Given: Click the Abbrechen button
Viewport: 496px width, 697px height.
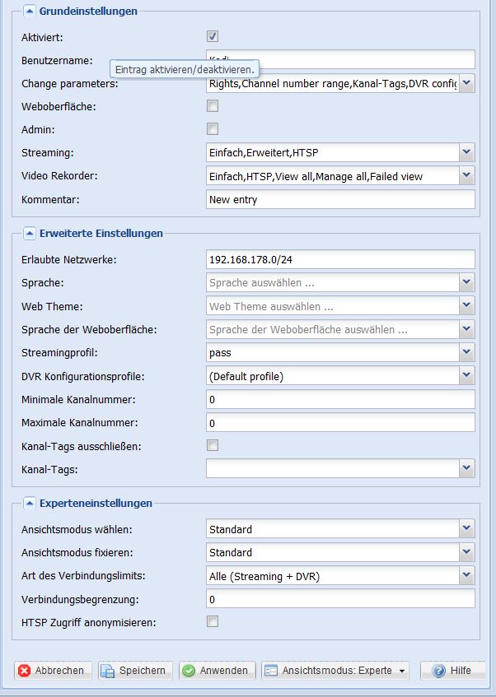Looking at the screenshot, I should (53, 671).
